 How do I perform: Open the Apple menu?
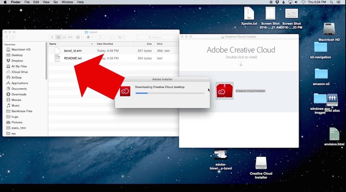click(x=5, y=2)
